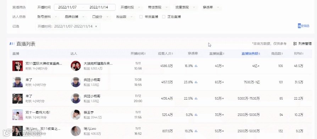Viewport: 317px width, 139px height.
Task: Expand the 粉丝数 filter dropdown
Action: 124,17
